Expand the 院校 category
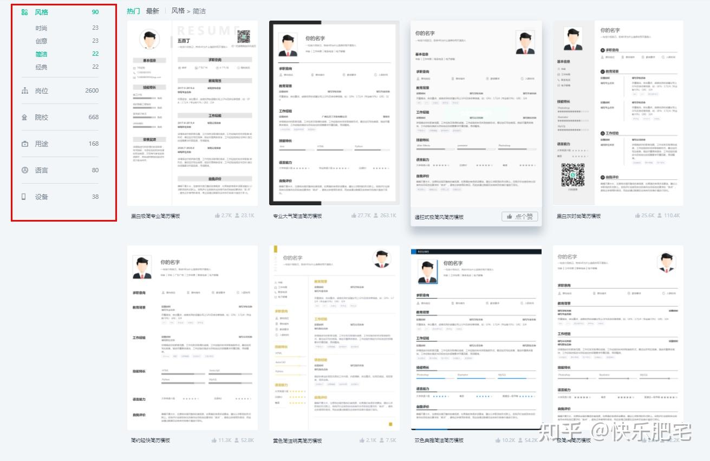 tap(60, 117)
